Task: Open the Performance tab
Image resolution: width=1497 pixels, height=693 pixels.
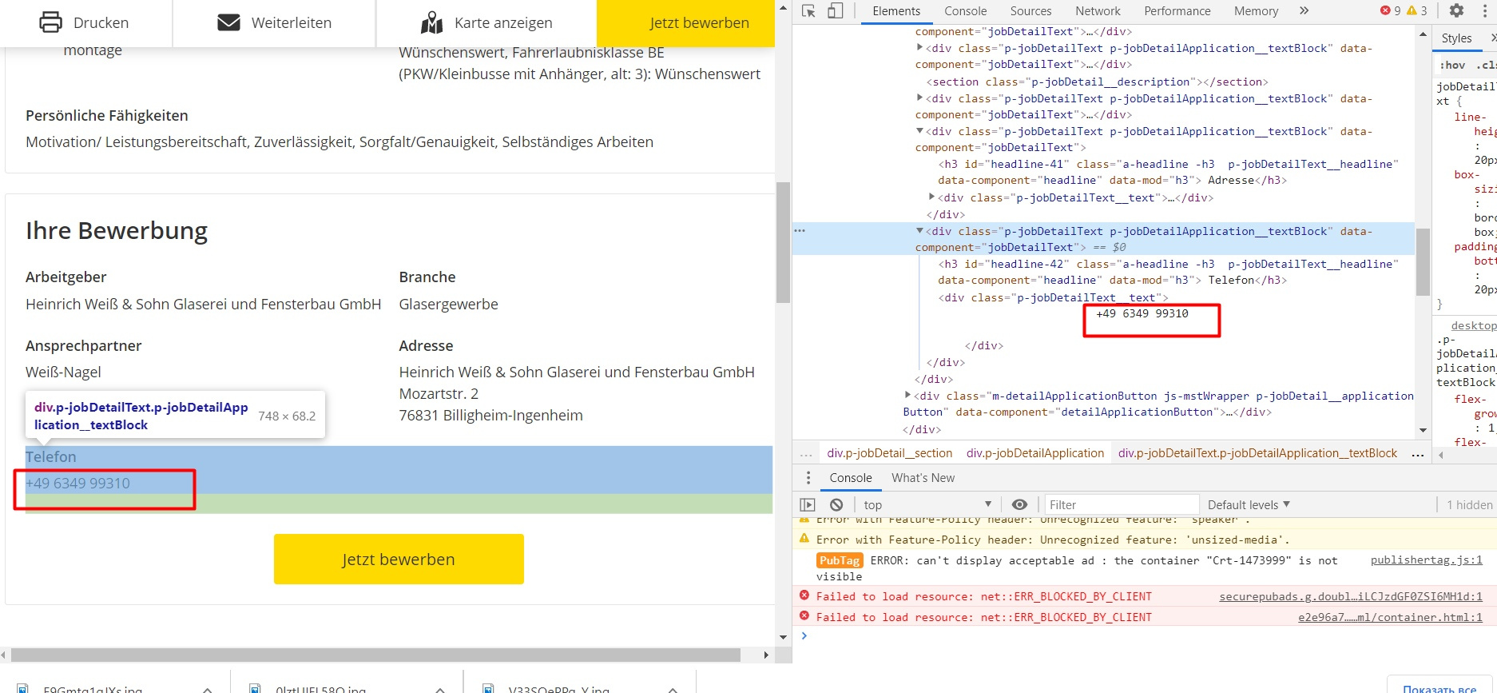Action: (1177, 11)
